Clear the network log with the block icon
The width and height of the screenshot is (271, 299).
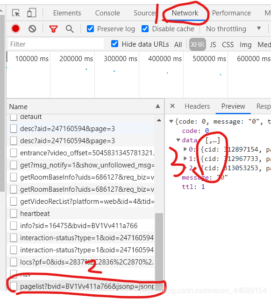pyautogui.click(x=32, y=29)
